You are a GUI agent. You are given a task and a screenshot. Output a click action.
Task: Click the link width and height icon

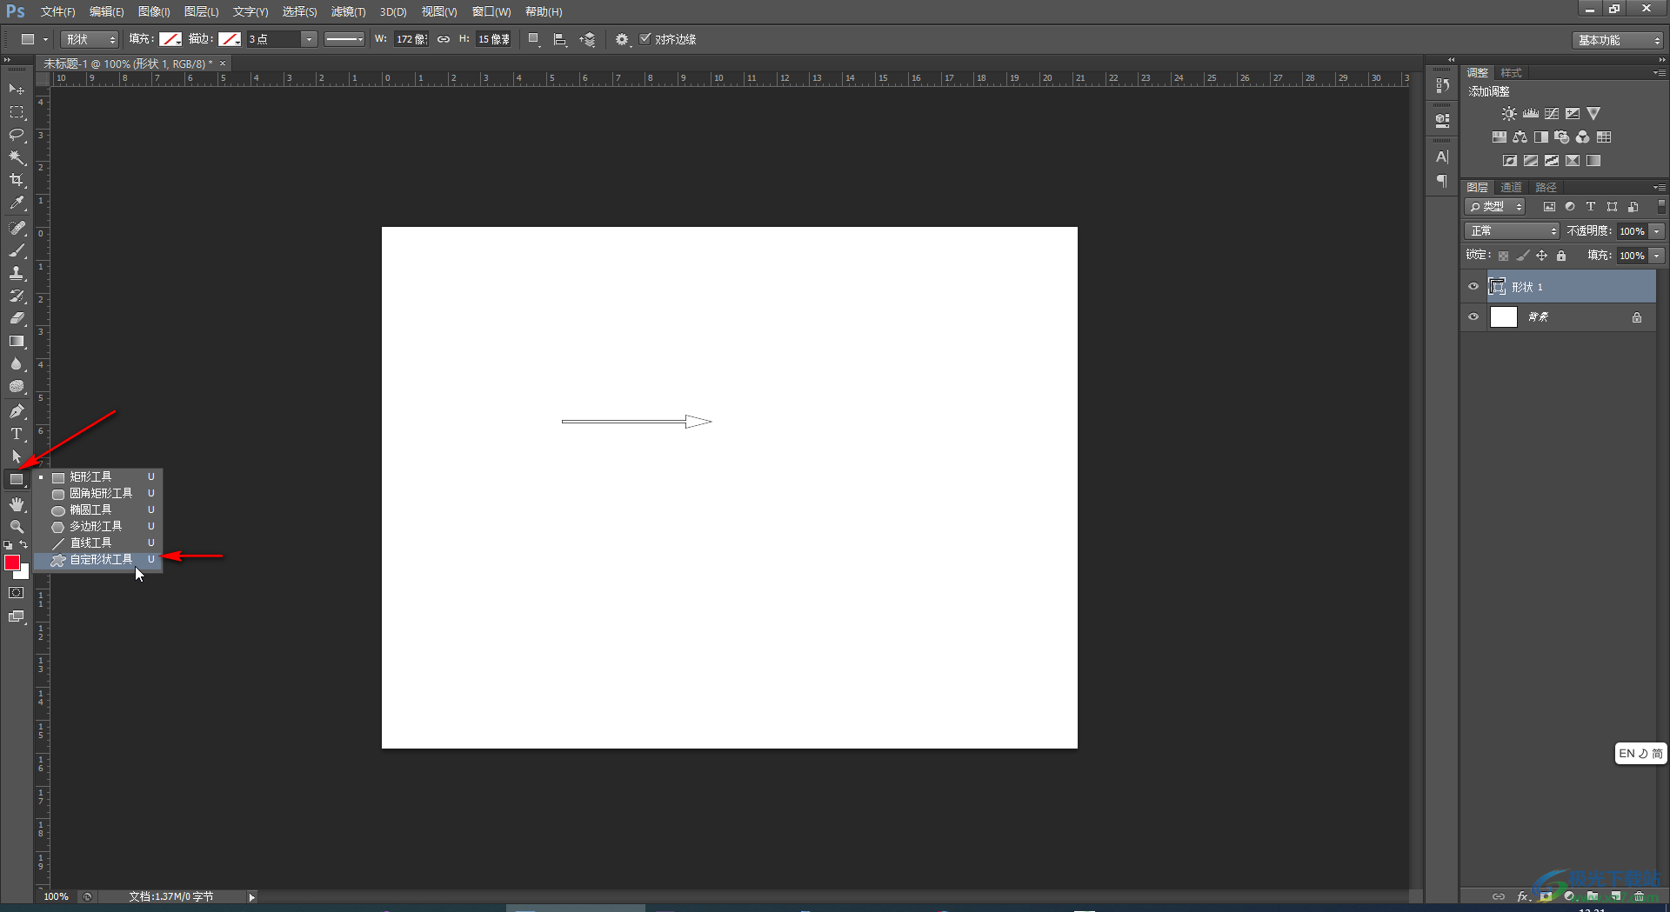click(x=444, y=39)
